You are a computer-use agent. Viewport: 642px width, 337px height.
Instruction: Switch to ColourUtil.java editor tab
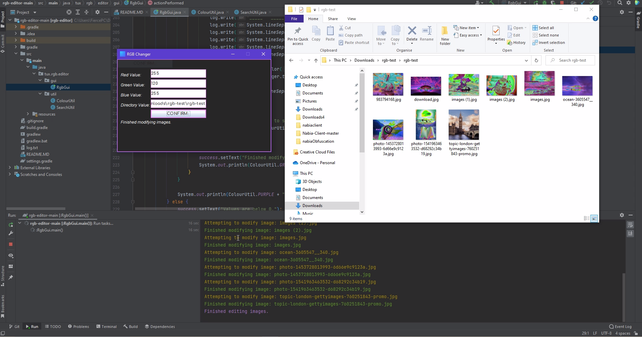tap(210, 12)
